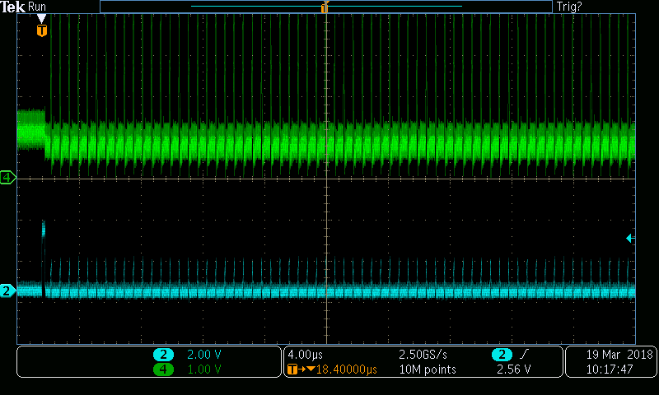This screenshot has width=659, height=395.
Task: Click the channel 4 badge in vertical scale readout
Action: pos(163,369)
